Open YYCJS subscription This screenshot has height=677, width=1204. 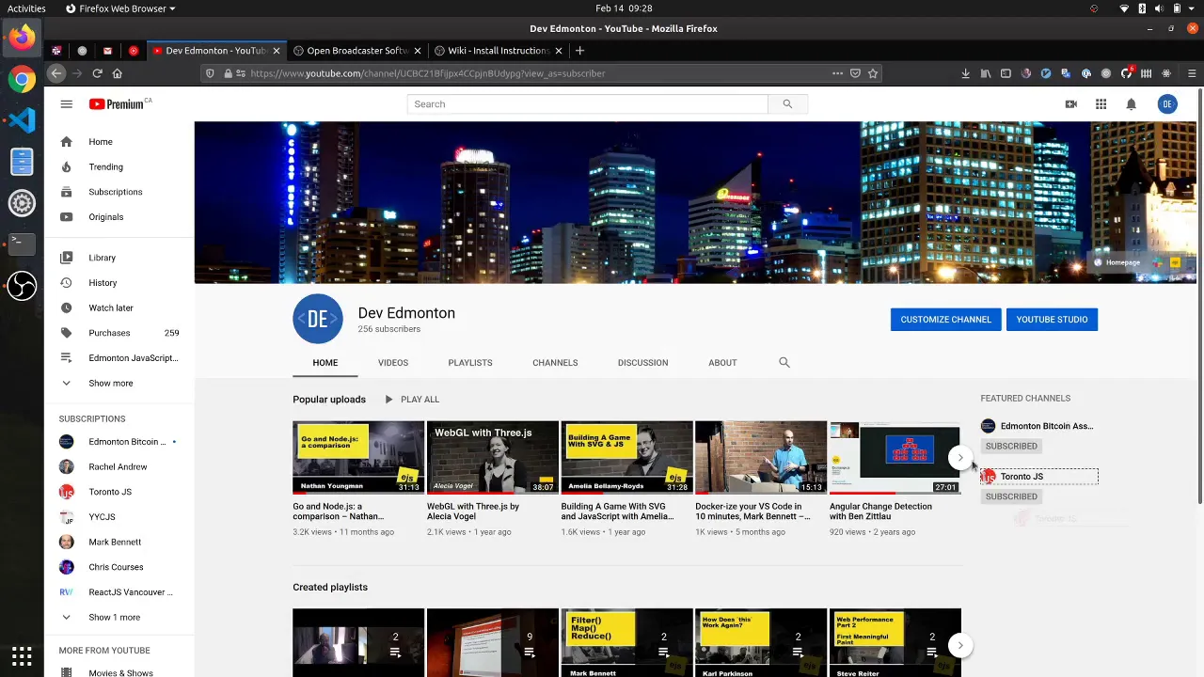pos(119,517)
